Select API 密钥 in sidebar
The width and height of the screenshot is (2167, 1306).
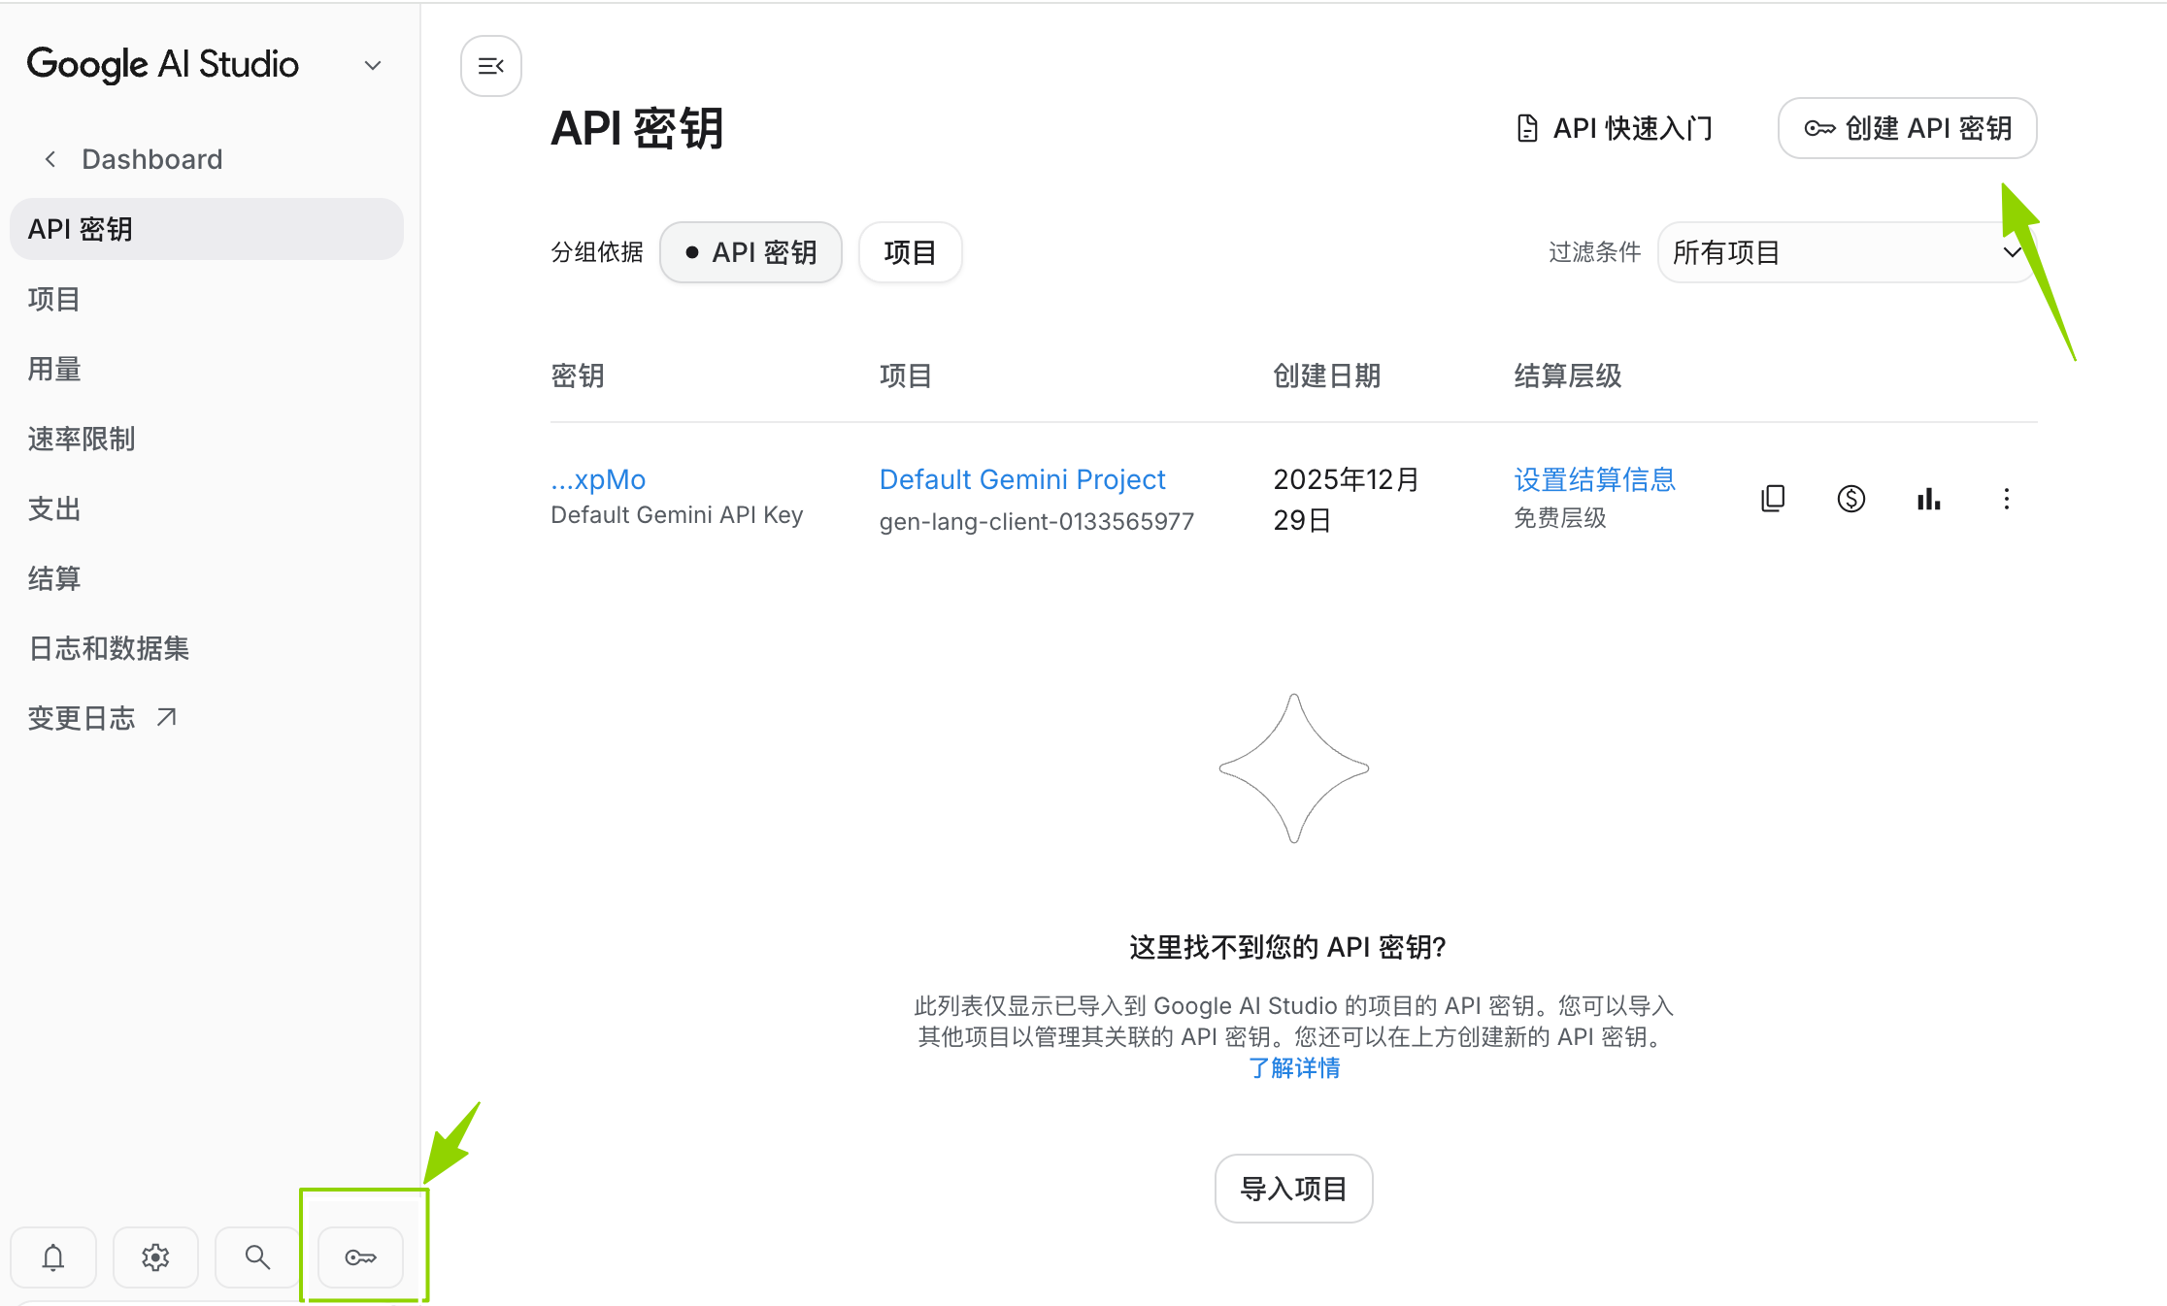point(206,229)
